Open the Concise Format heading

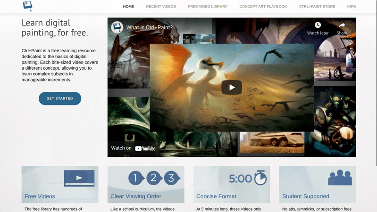click(x=216, y=196)
